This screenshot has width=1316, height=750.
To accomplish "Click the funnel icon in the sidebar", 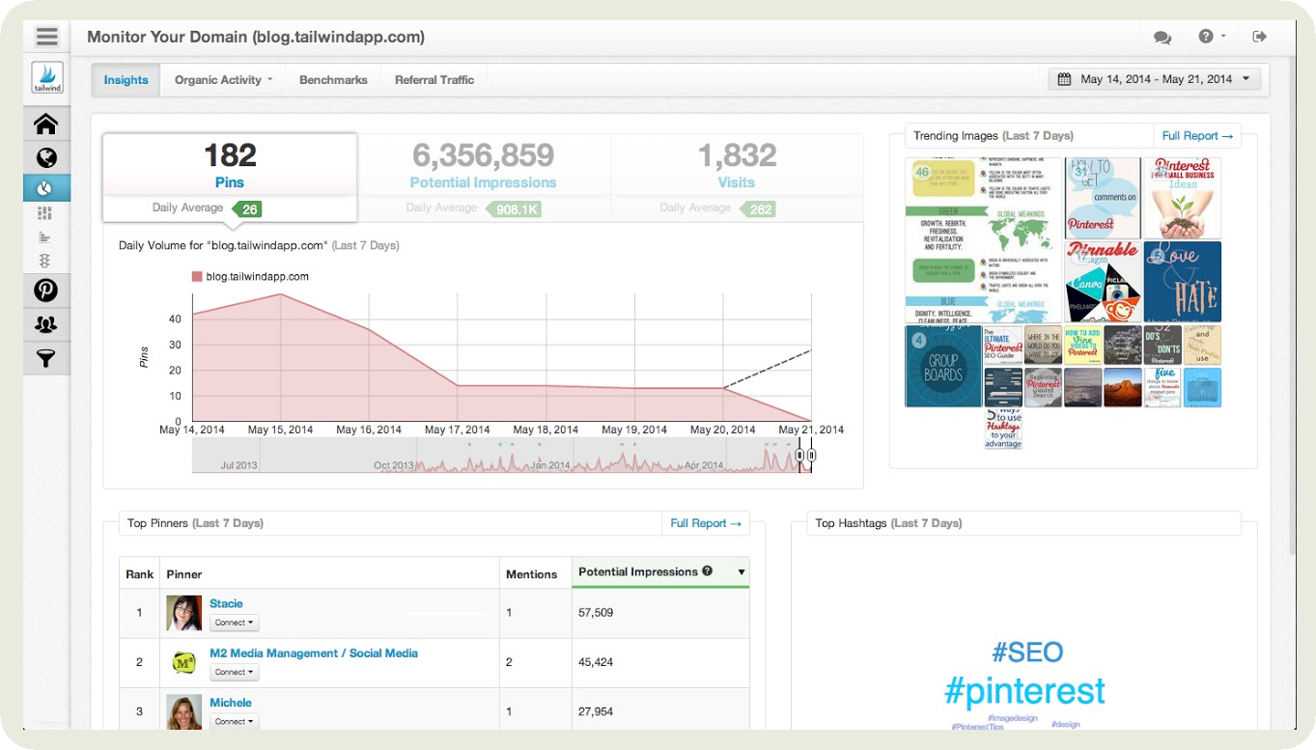I will 46,360.
